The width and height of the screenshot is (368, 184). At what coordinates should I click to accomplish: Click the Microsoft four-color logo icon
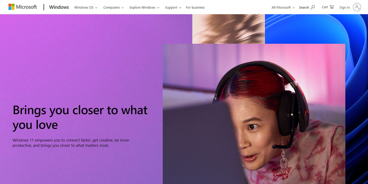click(11, 7)
